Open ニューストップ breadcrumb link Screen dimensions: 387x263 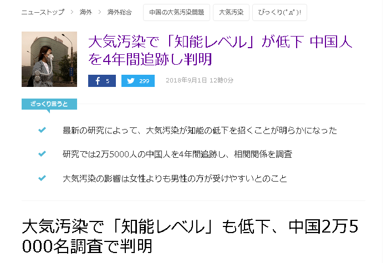[43, 12]
